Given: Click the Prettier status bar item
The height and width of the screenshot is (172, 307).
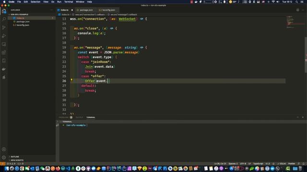Looking at the screenshot, I should tap(291, 164).
